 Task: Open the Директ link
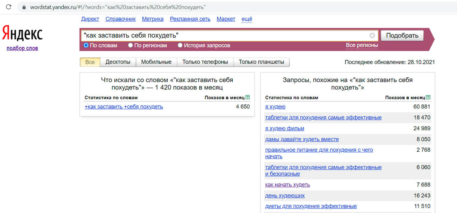pos(90,19)
